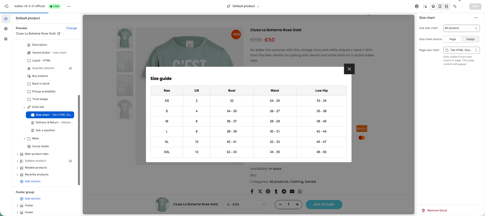Collapse the Extra link block
The image size is (485, 216).
click(x=24, y=107)
